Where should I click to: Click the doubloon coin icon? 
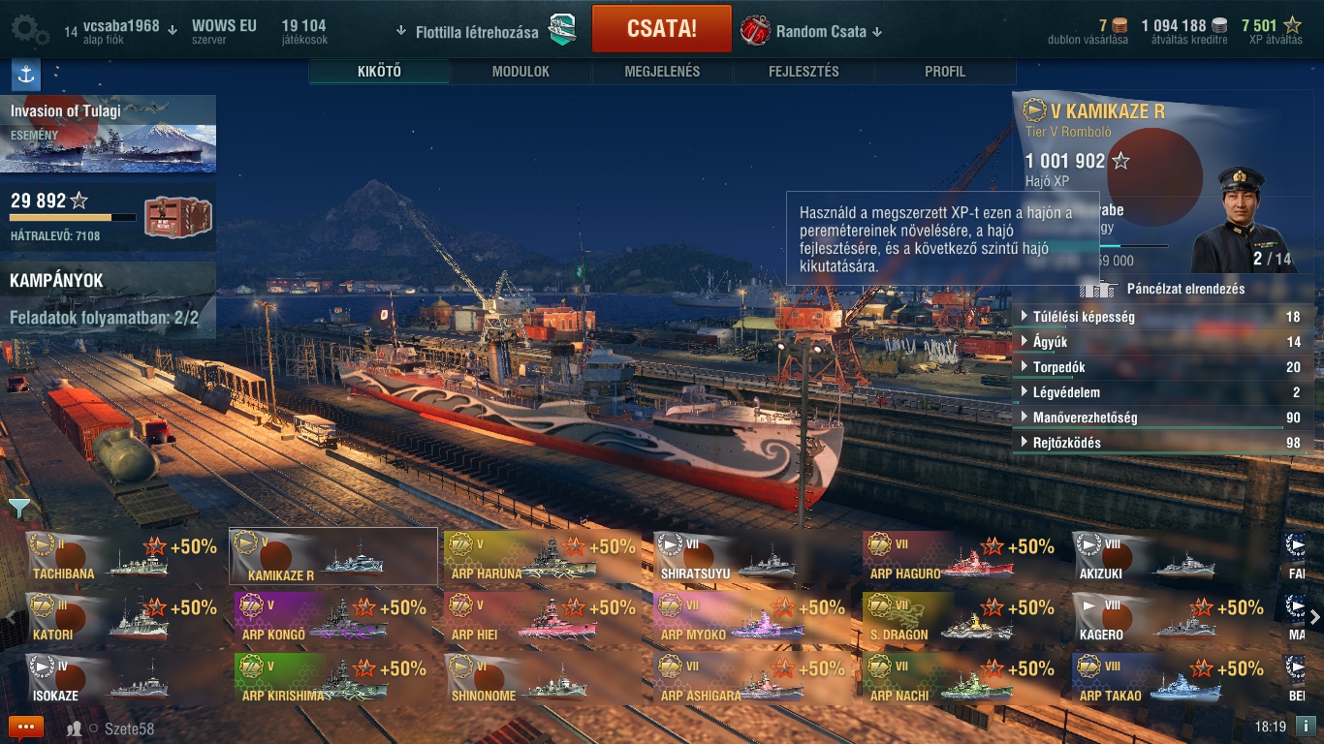(1119, 25)
